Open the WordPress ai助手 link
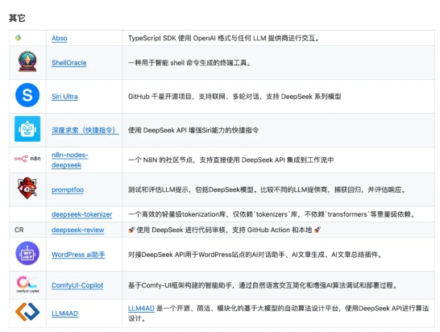This screenshot has height=332, width=440. [x=78, y=255]
